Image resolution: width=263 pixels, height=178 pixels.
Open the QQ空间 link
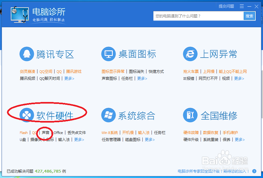(x=46, y=72)
